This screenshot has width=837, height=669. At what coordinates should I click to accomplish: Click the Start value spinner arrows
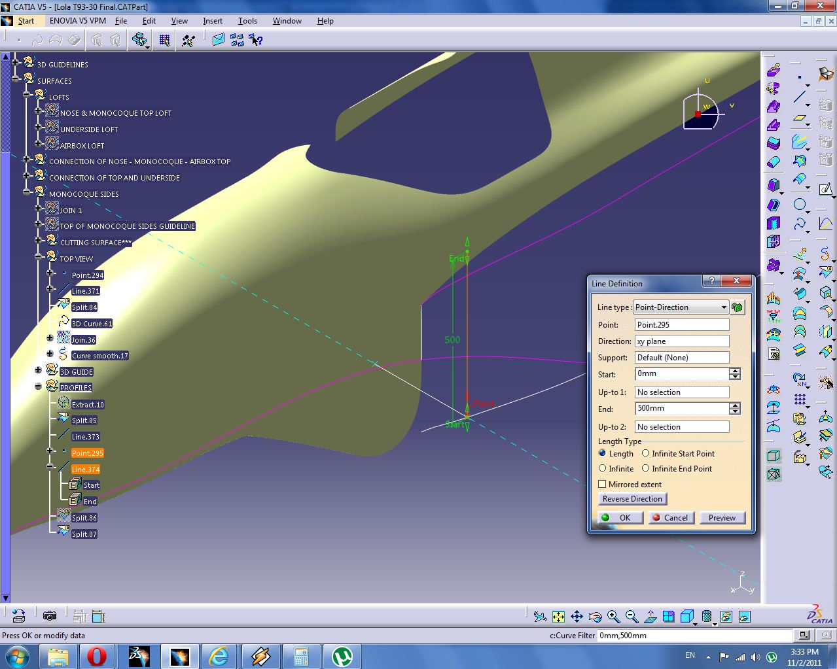tap(735, 373)
